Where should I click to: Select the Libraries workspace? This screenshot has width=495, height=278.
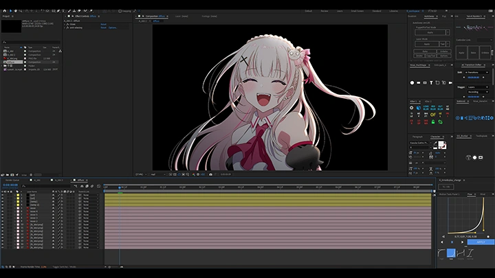click(394, 11)
